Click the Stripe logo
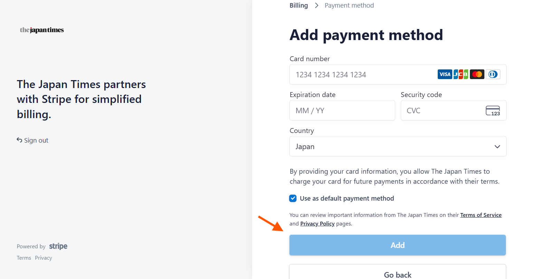This screenshot has height=279, width=559. 58,246
